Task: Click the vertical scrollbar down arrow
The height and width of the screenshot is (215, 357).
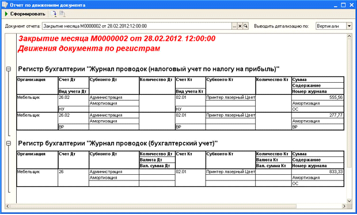Action: click(350, 201)
